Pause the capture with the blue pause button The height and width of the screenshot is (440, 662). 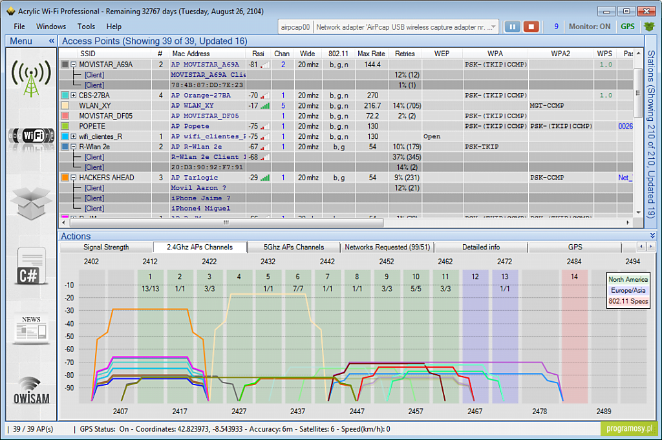512,26
